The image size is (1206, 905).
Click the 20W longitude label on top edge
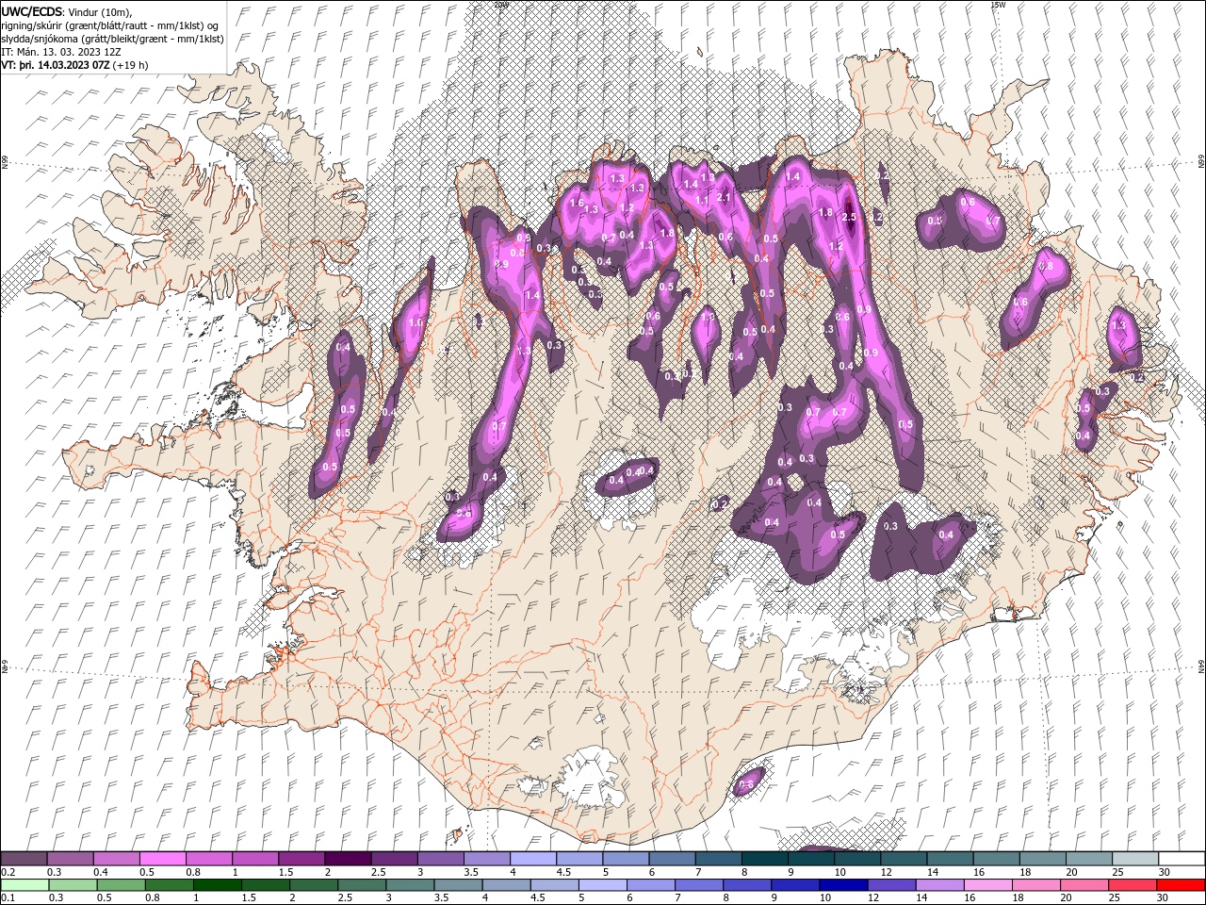click(500, 5)
